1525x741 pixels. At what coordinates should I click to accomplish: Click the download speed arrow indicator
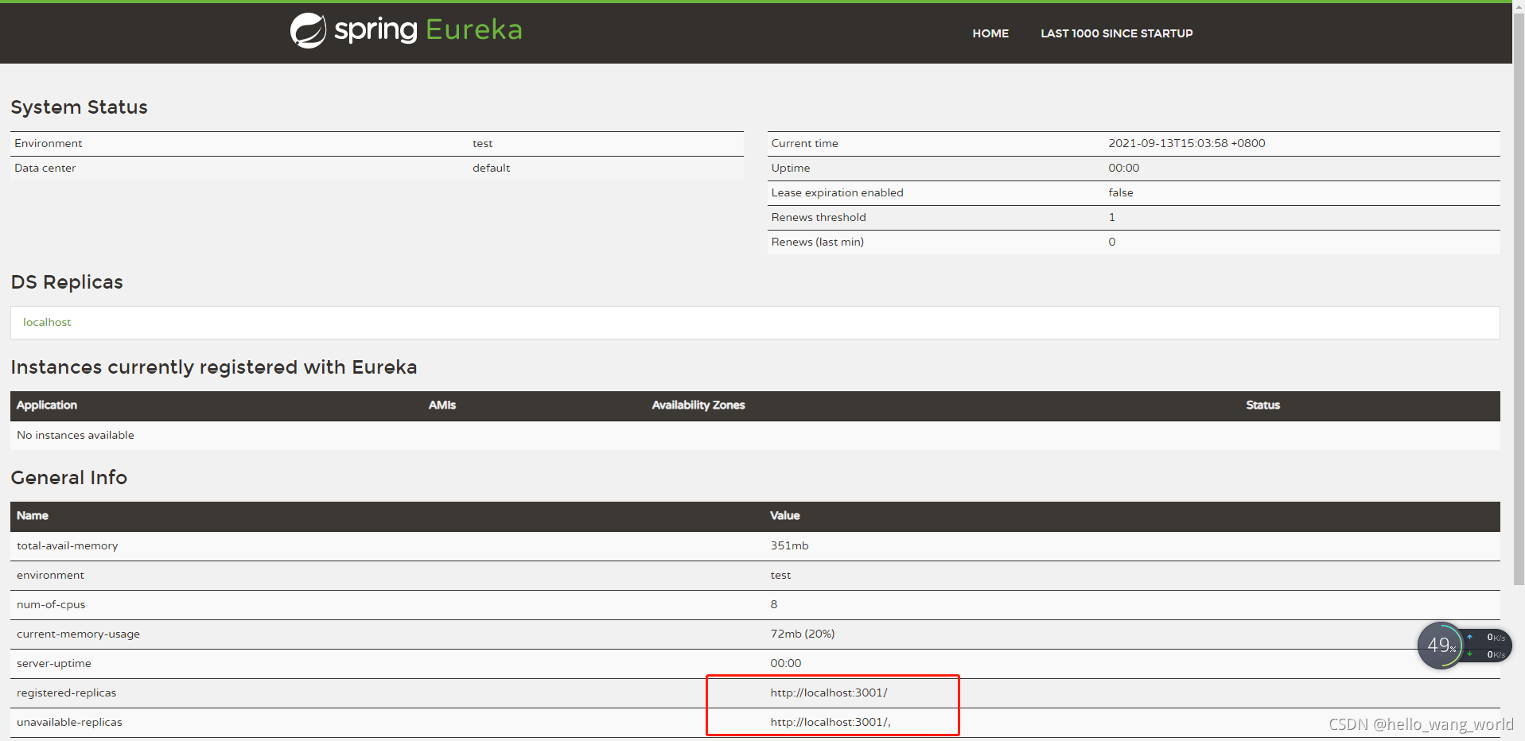pos(1469,654)
